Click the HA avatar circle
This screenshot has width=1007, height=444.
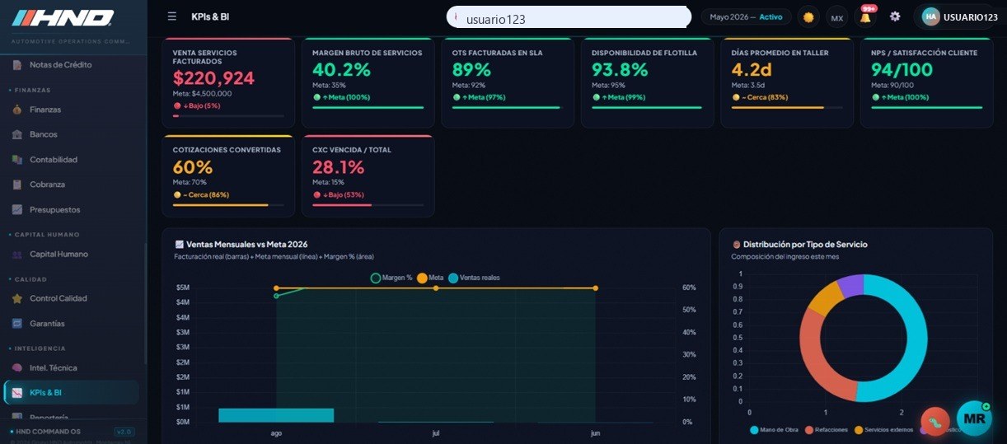[930, 16]
